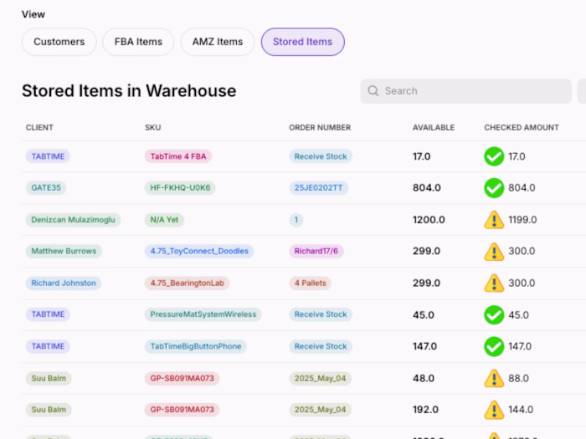Click warning triangle icon next to 88.0
The width and height of the screenshot is (586, 439).
coord(494,378)
